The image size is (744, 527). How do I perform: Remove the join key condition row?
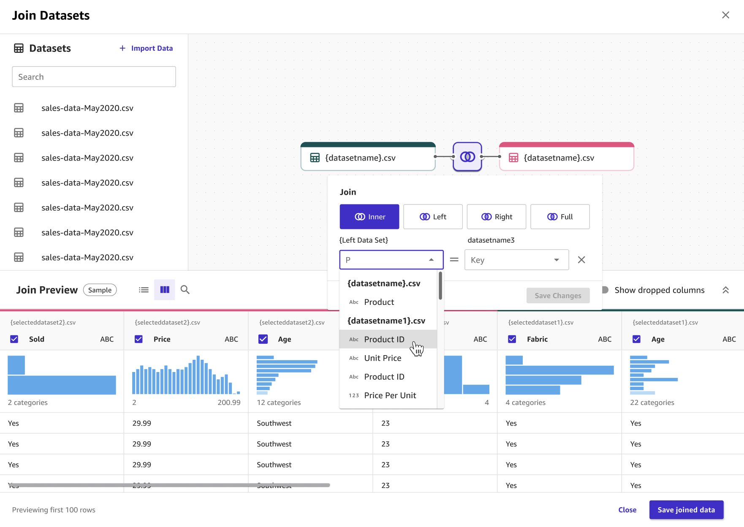(581, 260)
